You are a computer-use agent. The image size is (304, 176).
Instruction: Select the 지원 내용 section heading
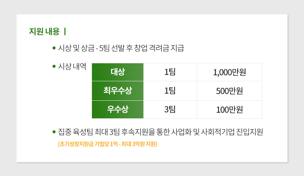tap(44, 31)
